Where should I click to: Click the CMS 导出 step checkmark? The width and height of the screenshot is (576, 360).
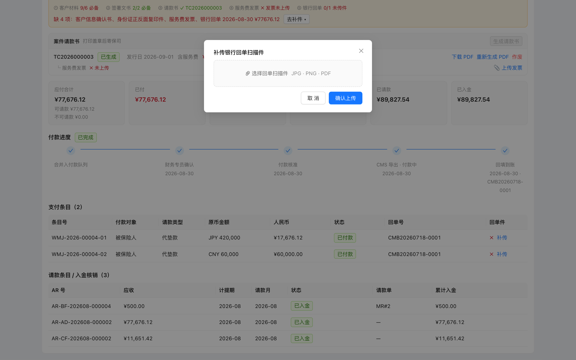(397, 151)
